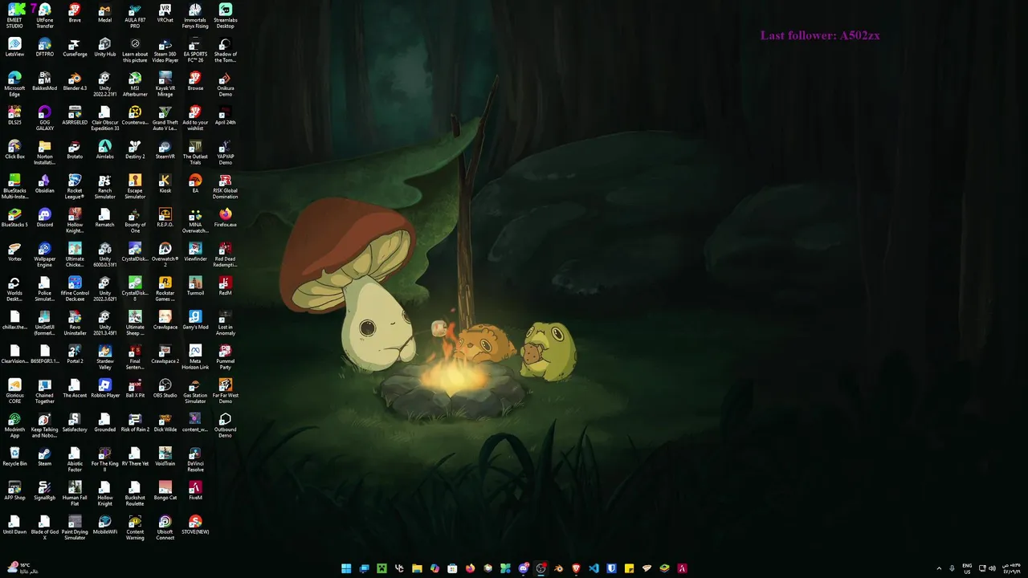The height and width of the screenshot is (578, 1028).
Task: Select the Bongo Cat desktop icon
Action: coord(165,491)
